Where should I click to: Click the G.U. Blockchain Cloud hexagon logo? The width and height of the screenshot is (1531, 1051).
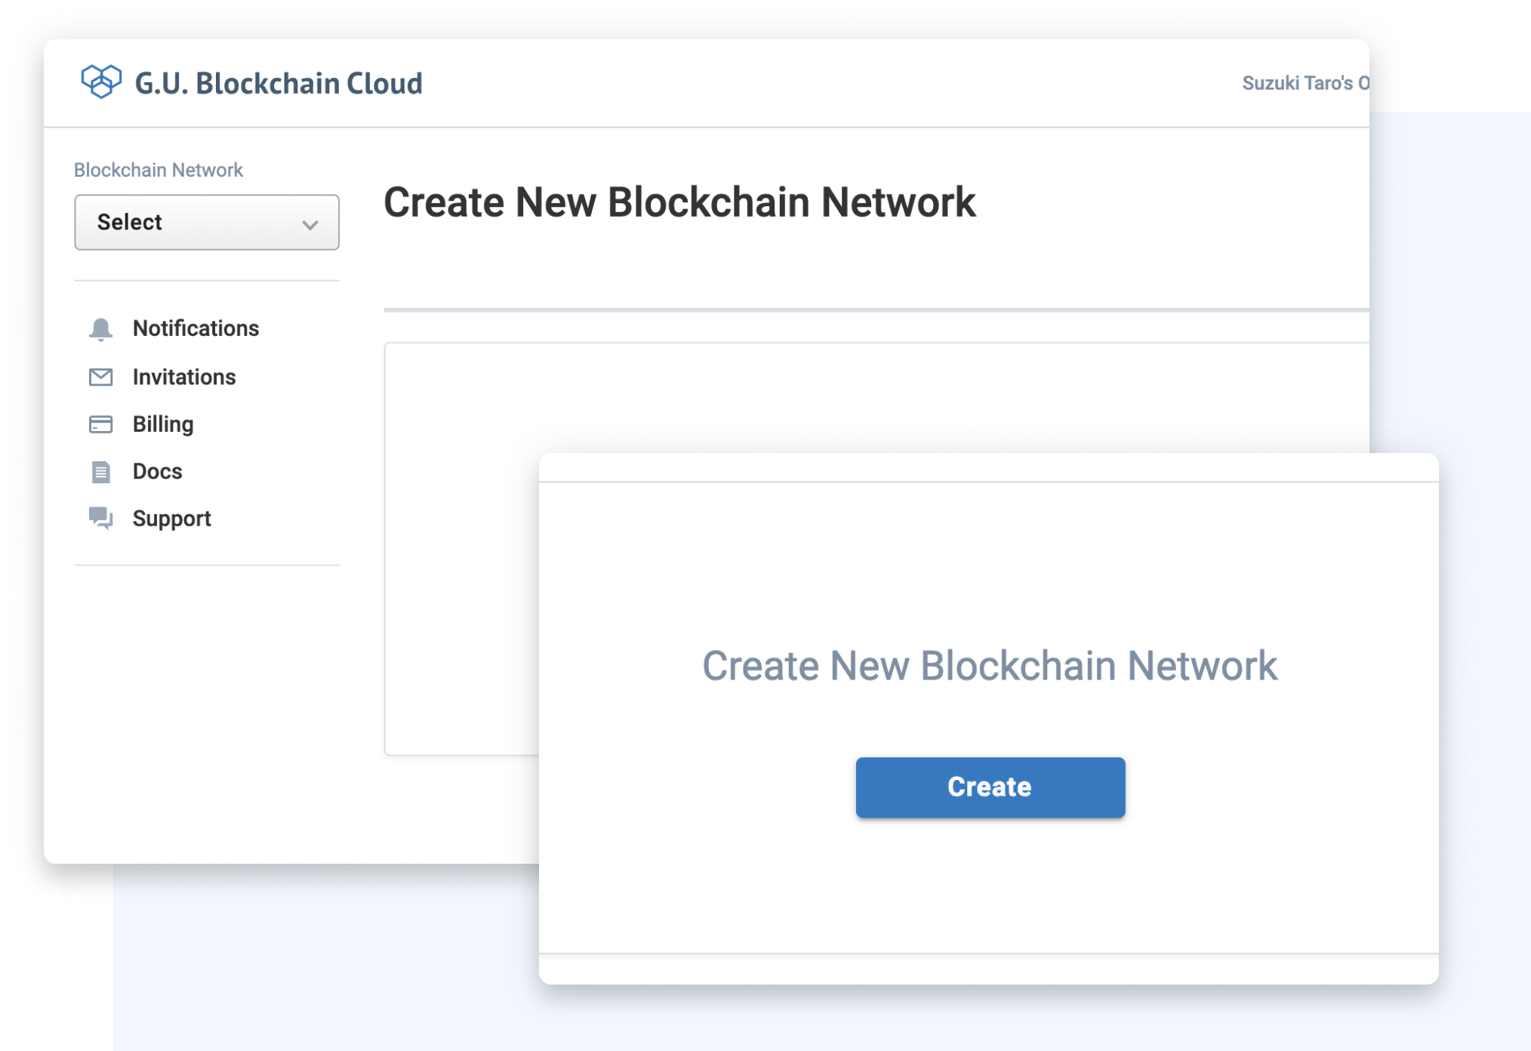(101, 82)
